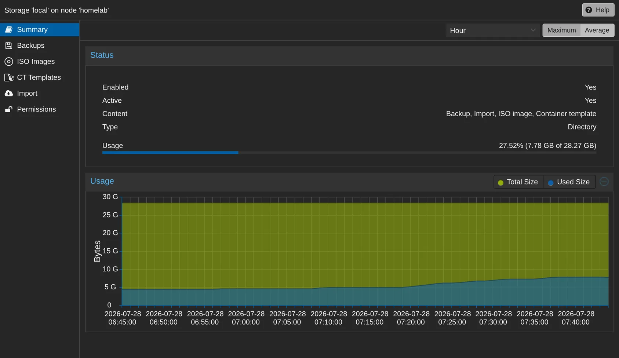619x358 pixels.
Task: Click the Backups floppy disk icon
Action: click(x=9, y=45)
